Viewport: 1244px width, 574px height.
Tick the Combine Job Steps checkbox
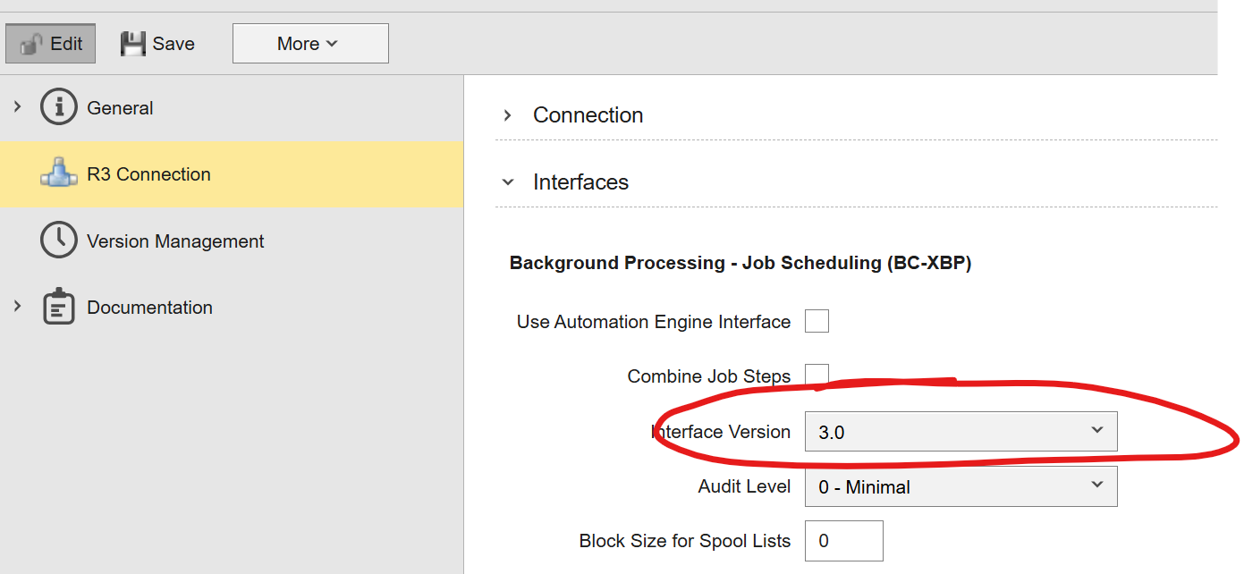pyautogui.click(x=817, y=375)
